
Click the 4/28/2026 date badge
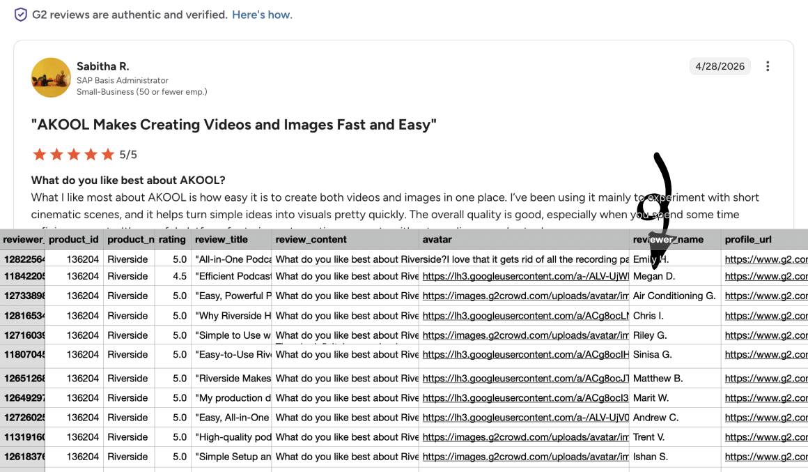coord(720,66)
